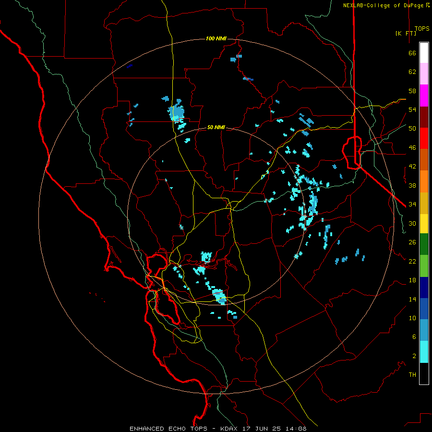Click the dark green legend swatch
The image size is (432, 432).
[x=424, y=244]
